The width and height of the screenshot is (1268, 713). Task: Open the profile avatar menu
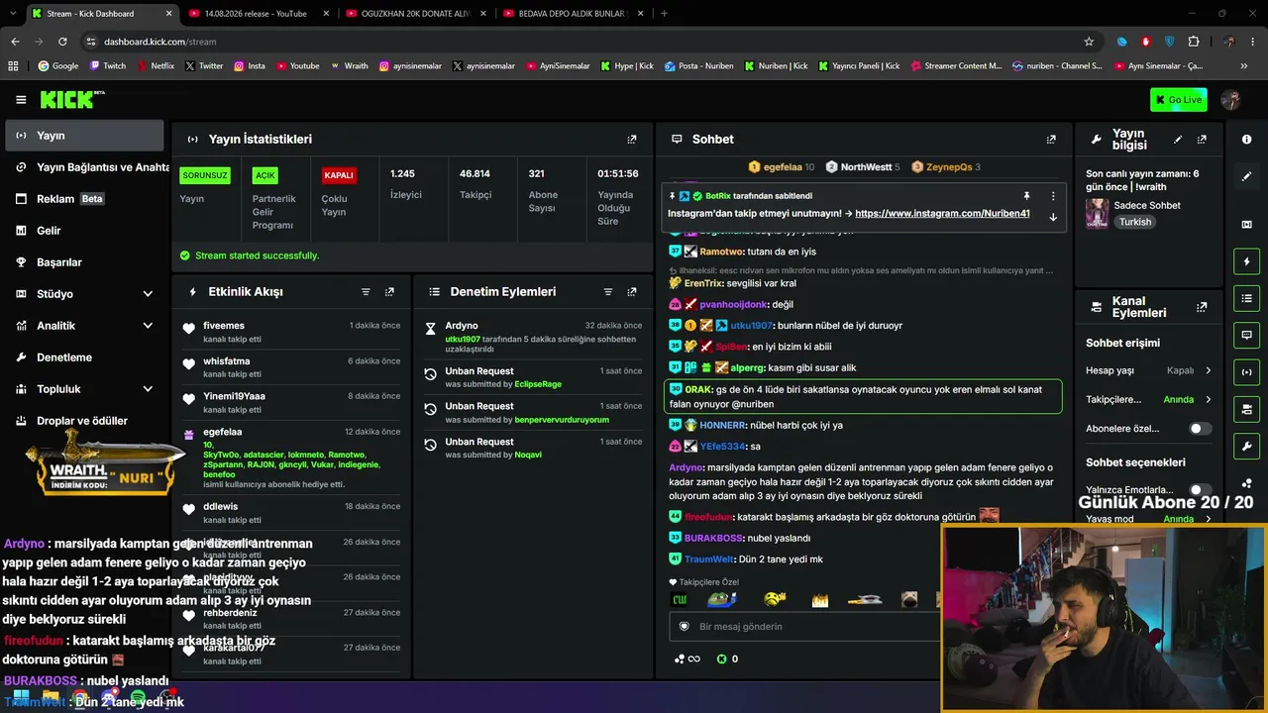pyautogui.click(x=1231, y=99)
